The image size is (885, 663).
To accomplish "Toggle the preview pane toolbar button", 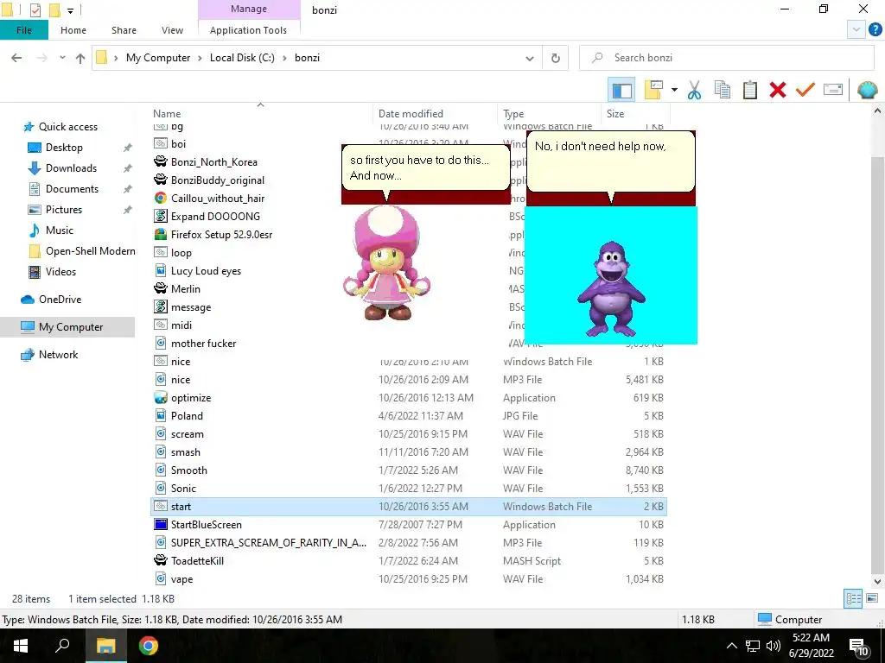I will pyautogui.click(x=621, y=90).
